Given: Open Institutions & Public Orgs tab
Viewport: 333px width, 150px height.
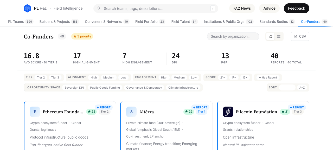Looking at the screenshot, I should point(228,22).
